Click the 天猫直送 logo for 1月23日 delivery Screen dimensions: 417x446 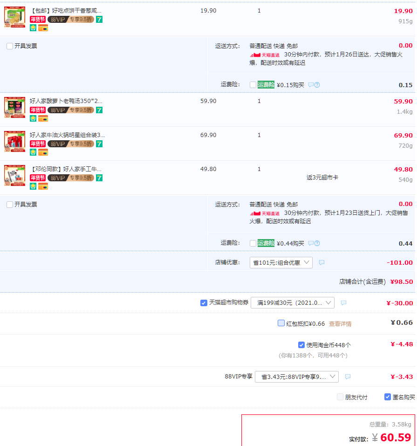[265, 213]
